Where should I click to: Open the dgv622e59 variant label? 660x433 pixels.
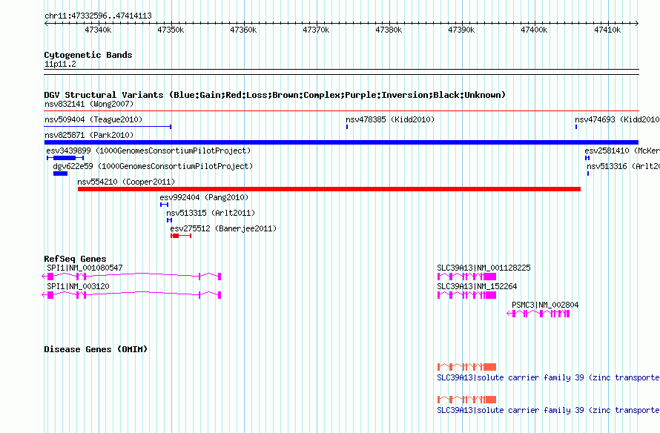[153, 166]
